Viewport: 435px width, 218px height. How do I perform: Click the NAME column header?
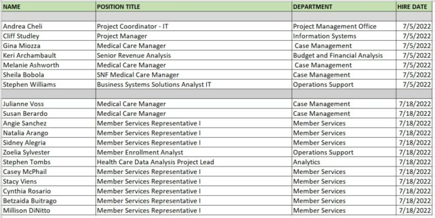49,7
